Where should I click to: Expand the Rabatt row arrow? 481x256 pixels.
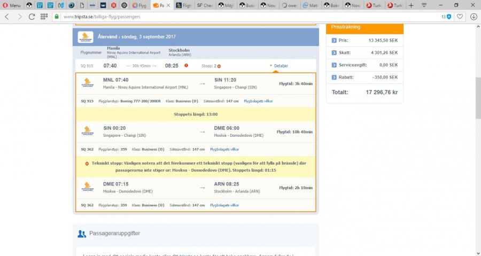(334, 77)
